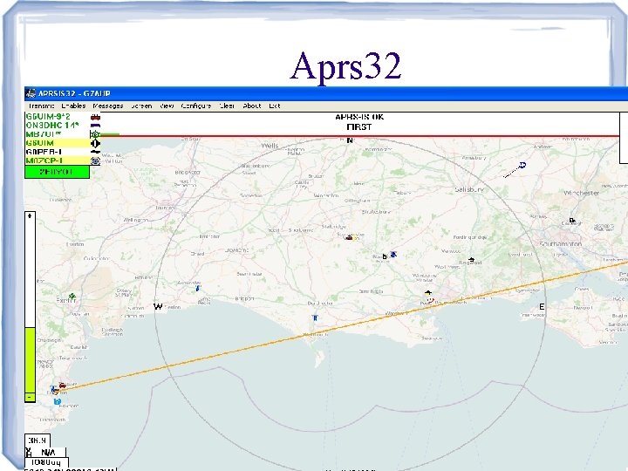Click the blue station marker near Blandford
This screenshot has height=471, width=628.
click(x=393, y=255)
